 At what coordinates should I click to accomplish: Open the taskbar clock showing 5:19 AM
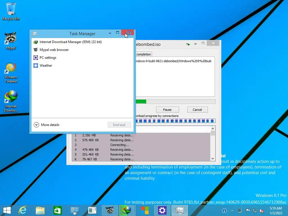tap(276, 211)
